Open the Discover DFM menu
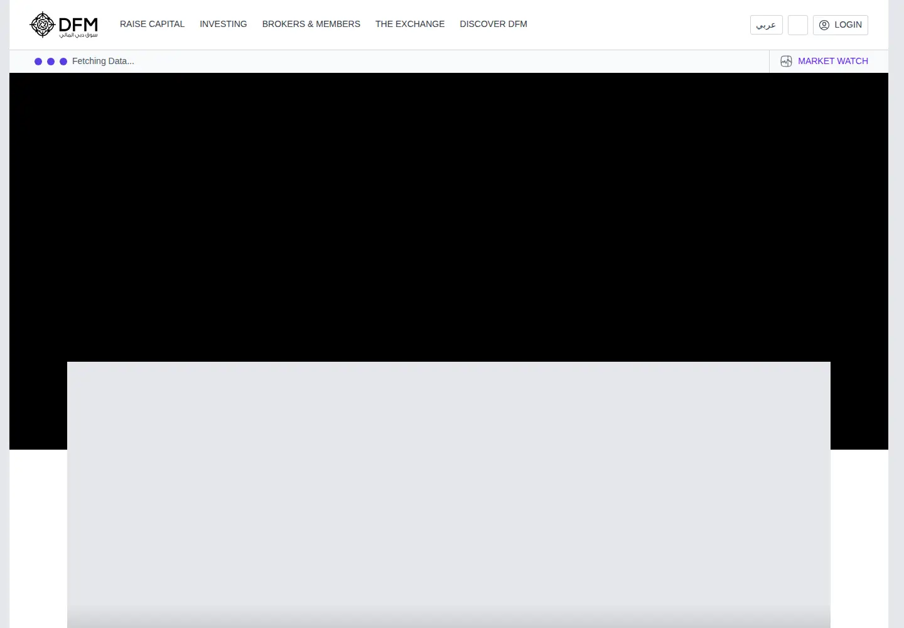904x628 pixels. pos(493,24)
